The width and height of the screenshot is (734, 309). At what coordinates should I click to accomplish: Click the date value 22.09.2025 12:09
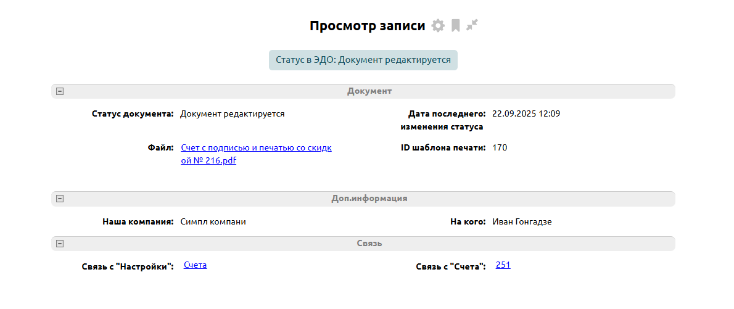526,114
